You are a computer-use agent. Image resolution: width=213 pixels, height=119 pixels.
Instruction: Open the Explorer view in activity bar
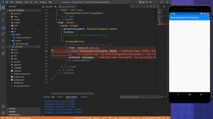(x=3, y=7)
